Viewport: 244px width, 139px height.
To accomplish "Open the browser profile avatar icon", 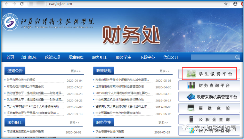I will [235, 4].
